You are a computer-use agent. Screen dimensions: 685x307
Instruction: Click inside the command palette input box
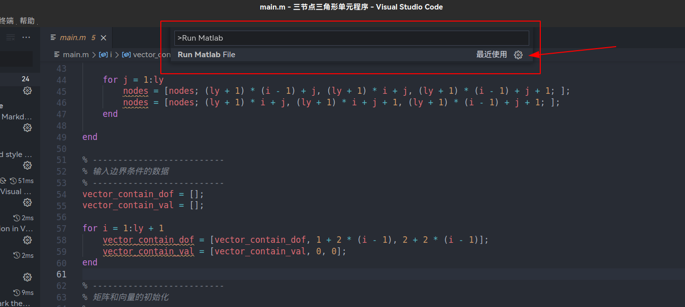pos(350,38)
